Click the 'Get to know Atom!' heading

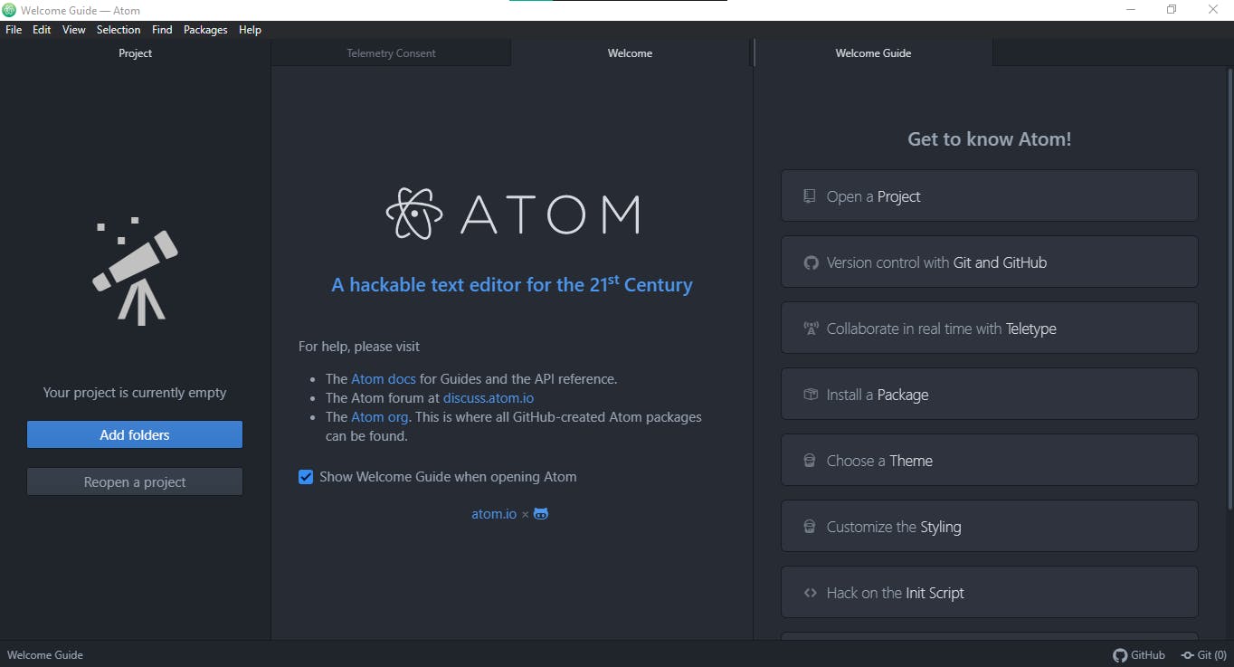click(990, 139)
